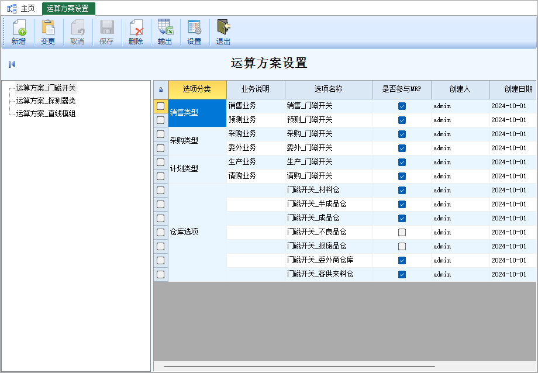Click the 新增 (New) toolbar icon

[19, 32]
